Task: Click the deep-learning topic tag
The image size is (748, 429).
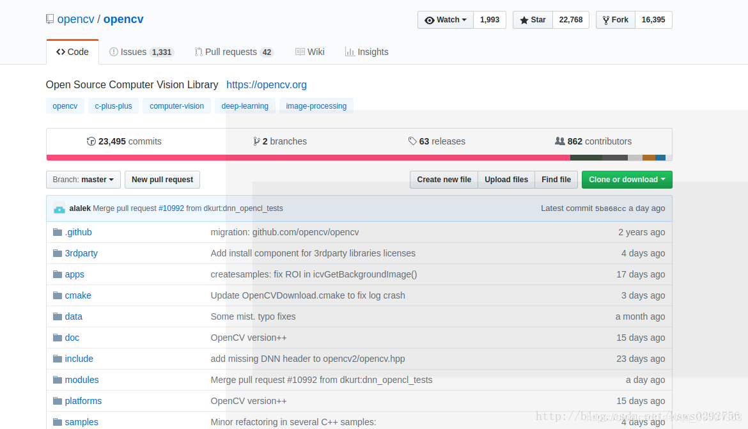Action: tap(245, 106)
